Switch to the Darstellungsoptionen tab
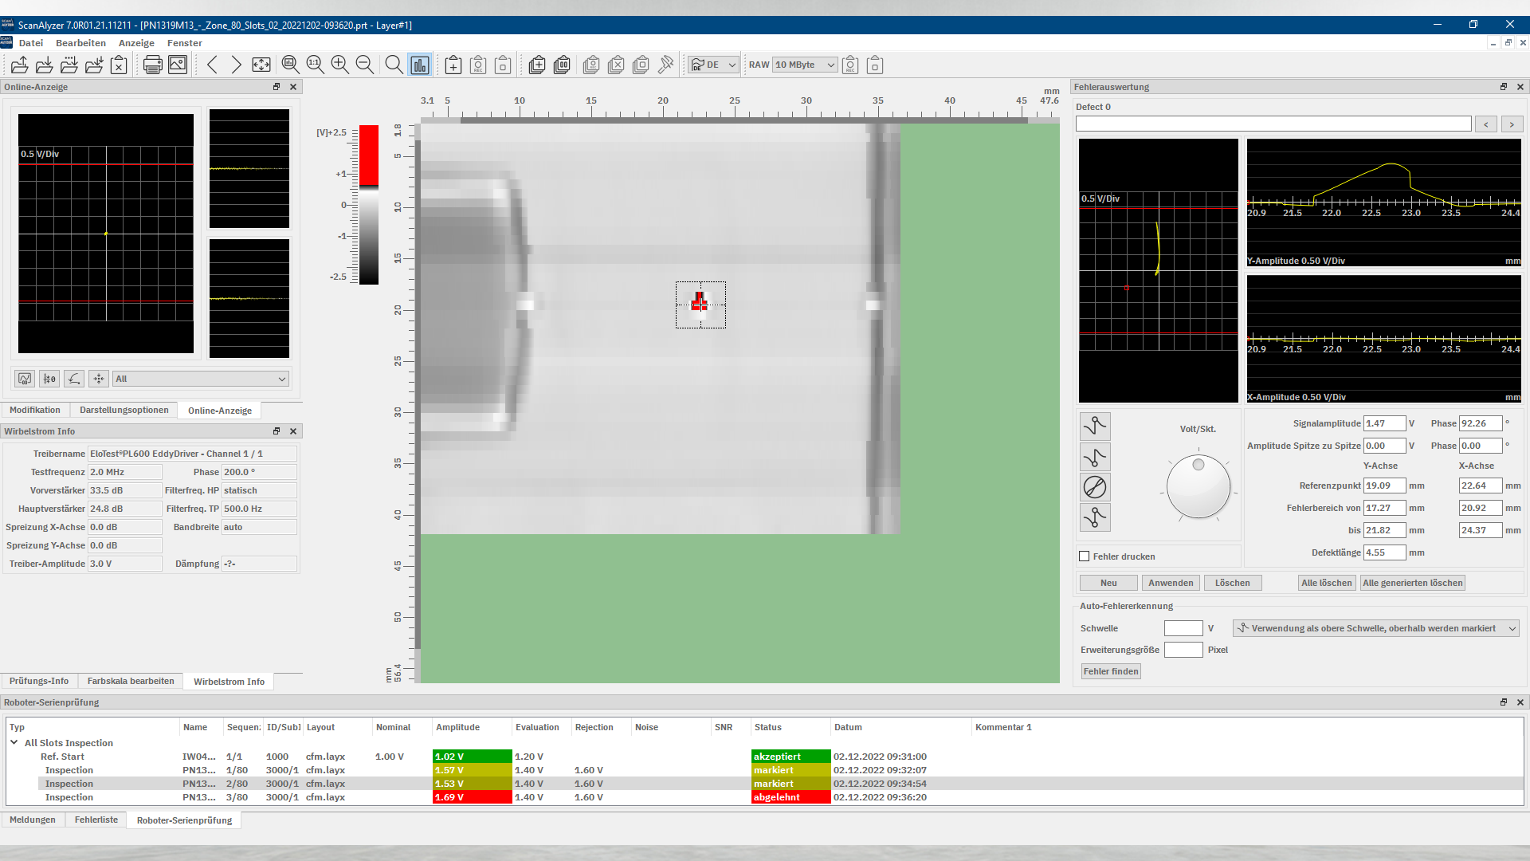Image resolution: width=1530 pixels, height=861 pixels. (124, 410)
